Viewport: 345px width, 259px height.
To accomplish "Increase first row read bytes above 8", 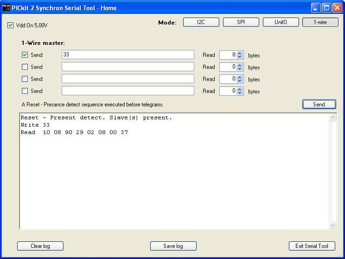I will point(240,53).
